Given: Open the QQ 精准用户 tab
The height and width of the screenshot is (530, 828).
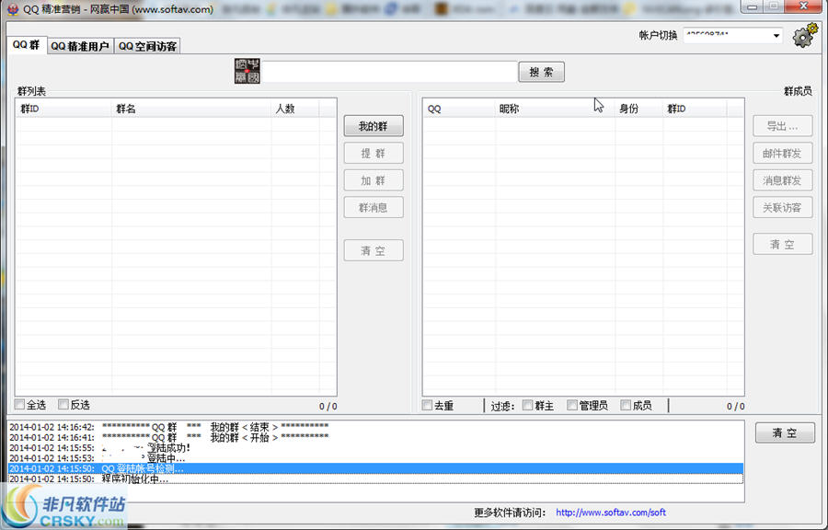Looking at the screenshot, I should [x=80, y=46].
